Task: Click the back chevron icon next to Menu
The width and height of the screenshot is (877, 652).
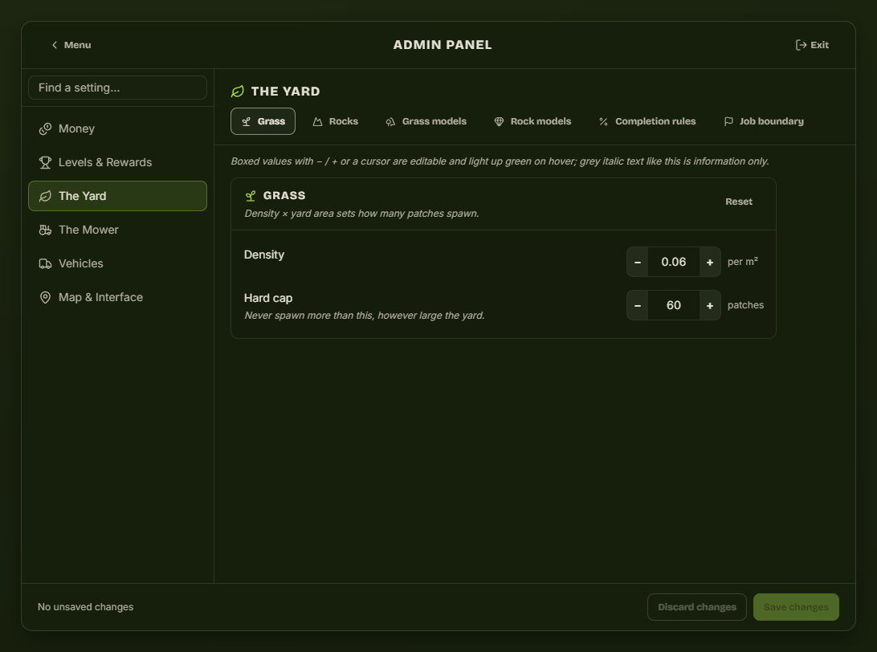Action: (55, 45)
